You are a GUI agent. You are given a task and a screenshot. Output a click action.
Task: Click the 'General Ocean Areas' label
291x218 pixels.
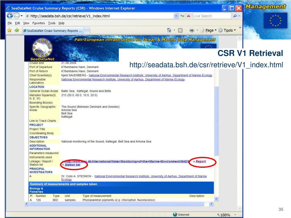tap(43, 91)
